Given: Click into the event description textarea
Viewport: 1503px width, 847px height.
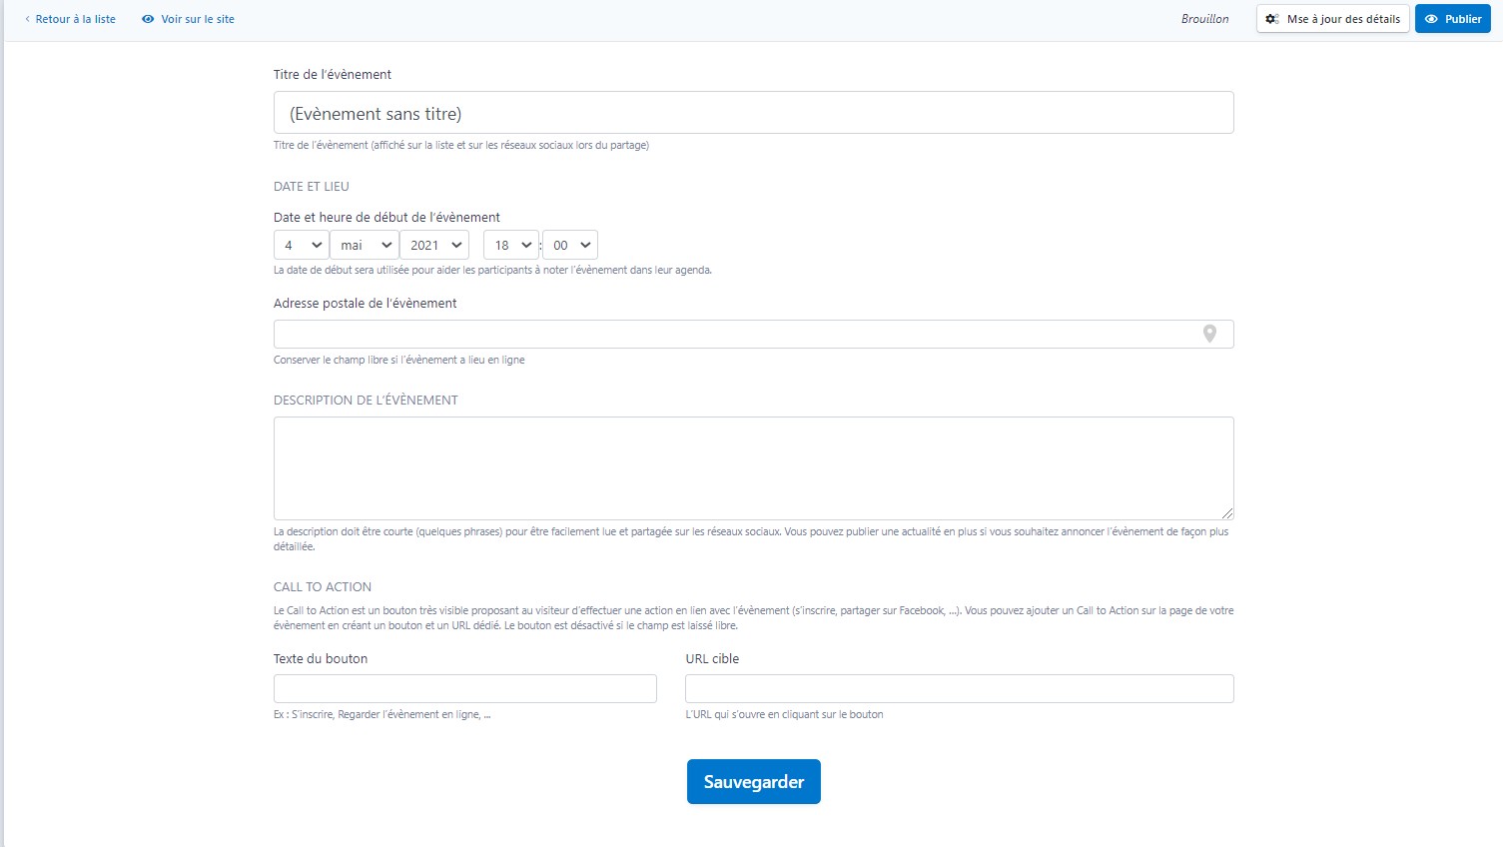Looking at the screenshot, I should pyautogui.click(x=753, y=467).
